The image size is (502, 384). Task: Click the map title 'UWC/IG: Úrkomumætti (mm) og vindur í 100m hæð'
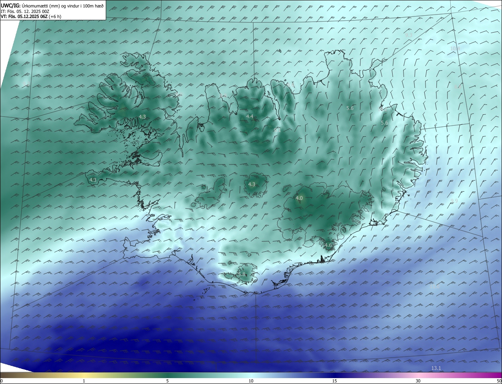[52, 5]
